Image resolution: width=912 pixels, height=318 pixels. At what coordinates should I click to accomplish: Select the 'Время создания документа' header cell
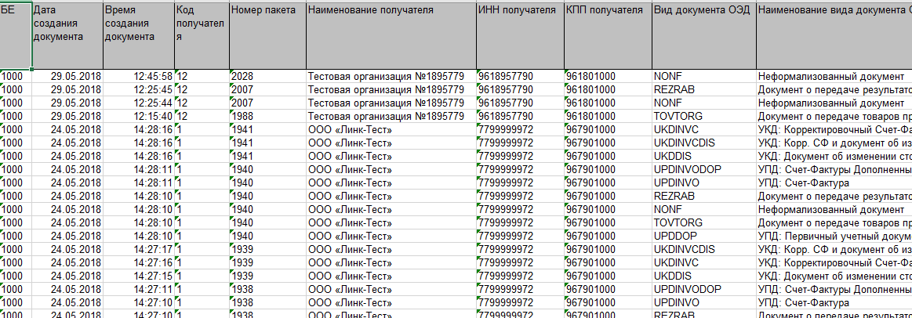139,35
